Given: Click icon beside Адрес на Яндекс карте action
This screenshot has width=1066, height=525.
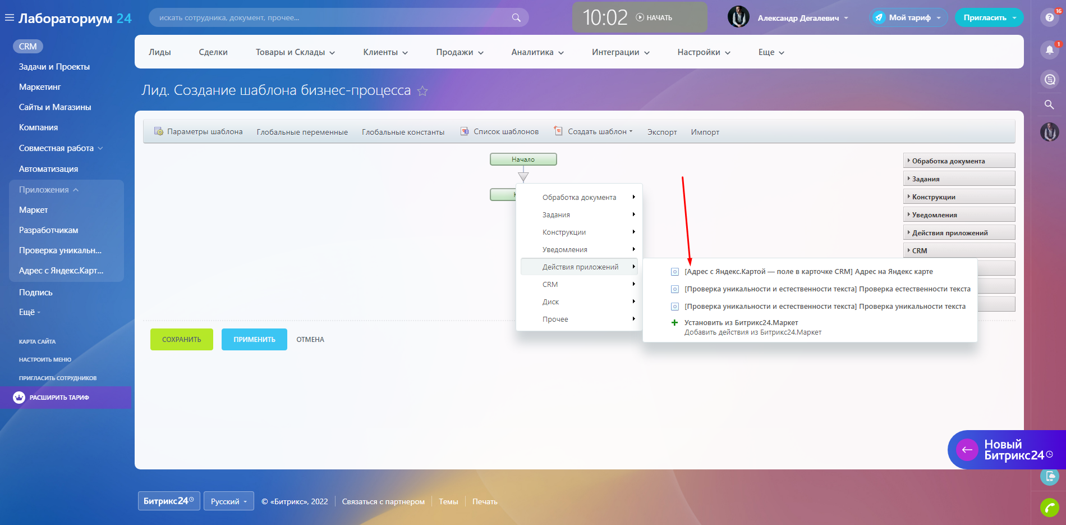Looking at the screenshot, I should click(x=675, y=272).
